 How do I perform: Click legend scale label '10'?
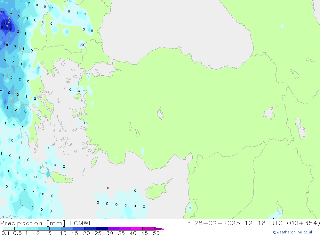click(63, 233)
